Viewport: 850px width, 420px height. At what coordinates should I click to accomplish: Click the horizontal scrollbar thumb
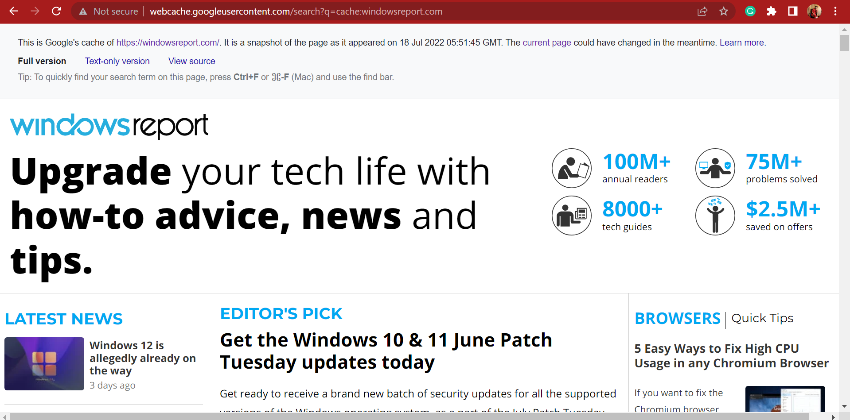pyautogui.click(x=409, y=416)
